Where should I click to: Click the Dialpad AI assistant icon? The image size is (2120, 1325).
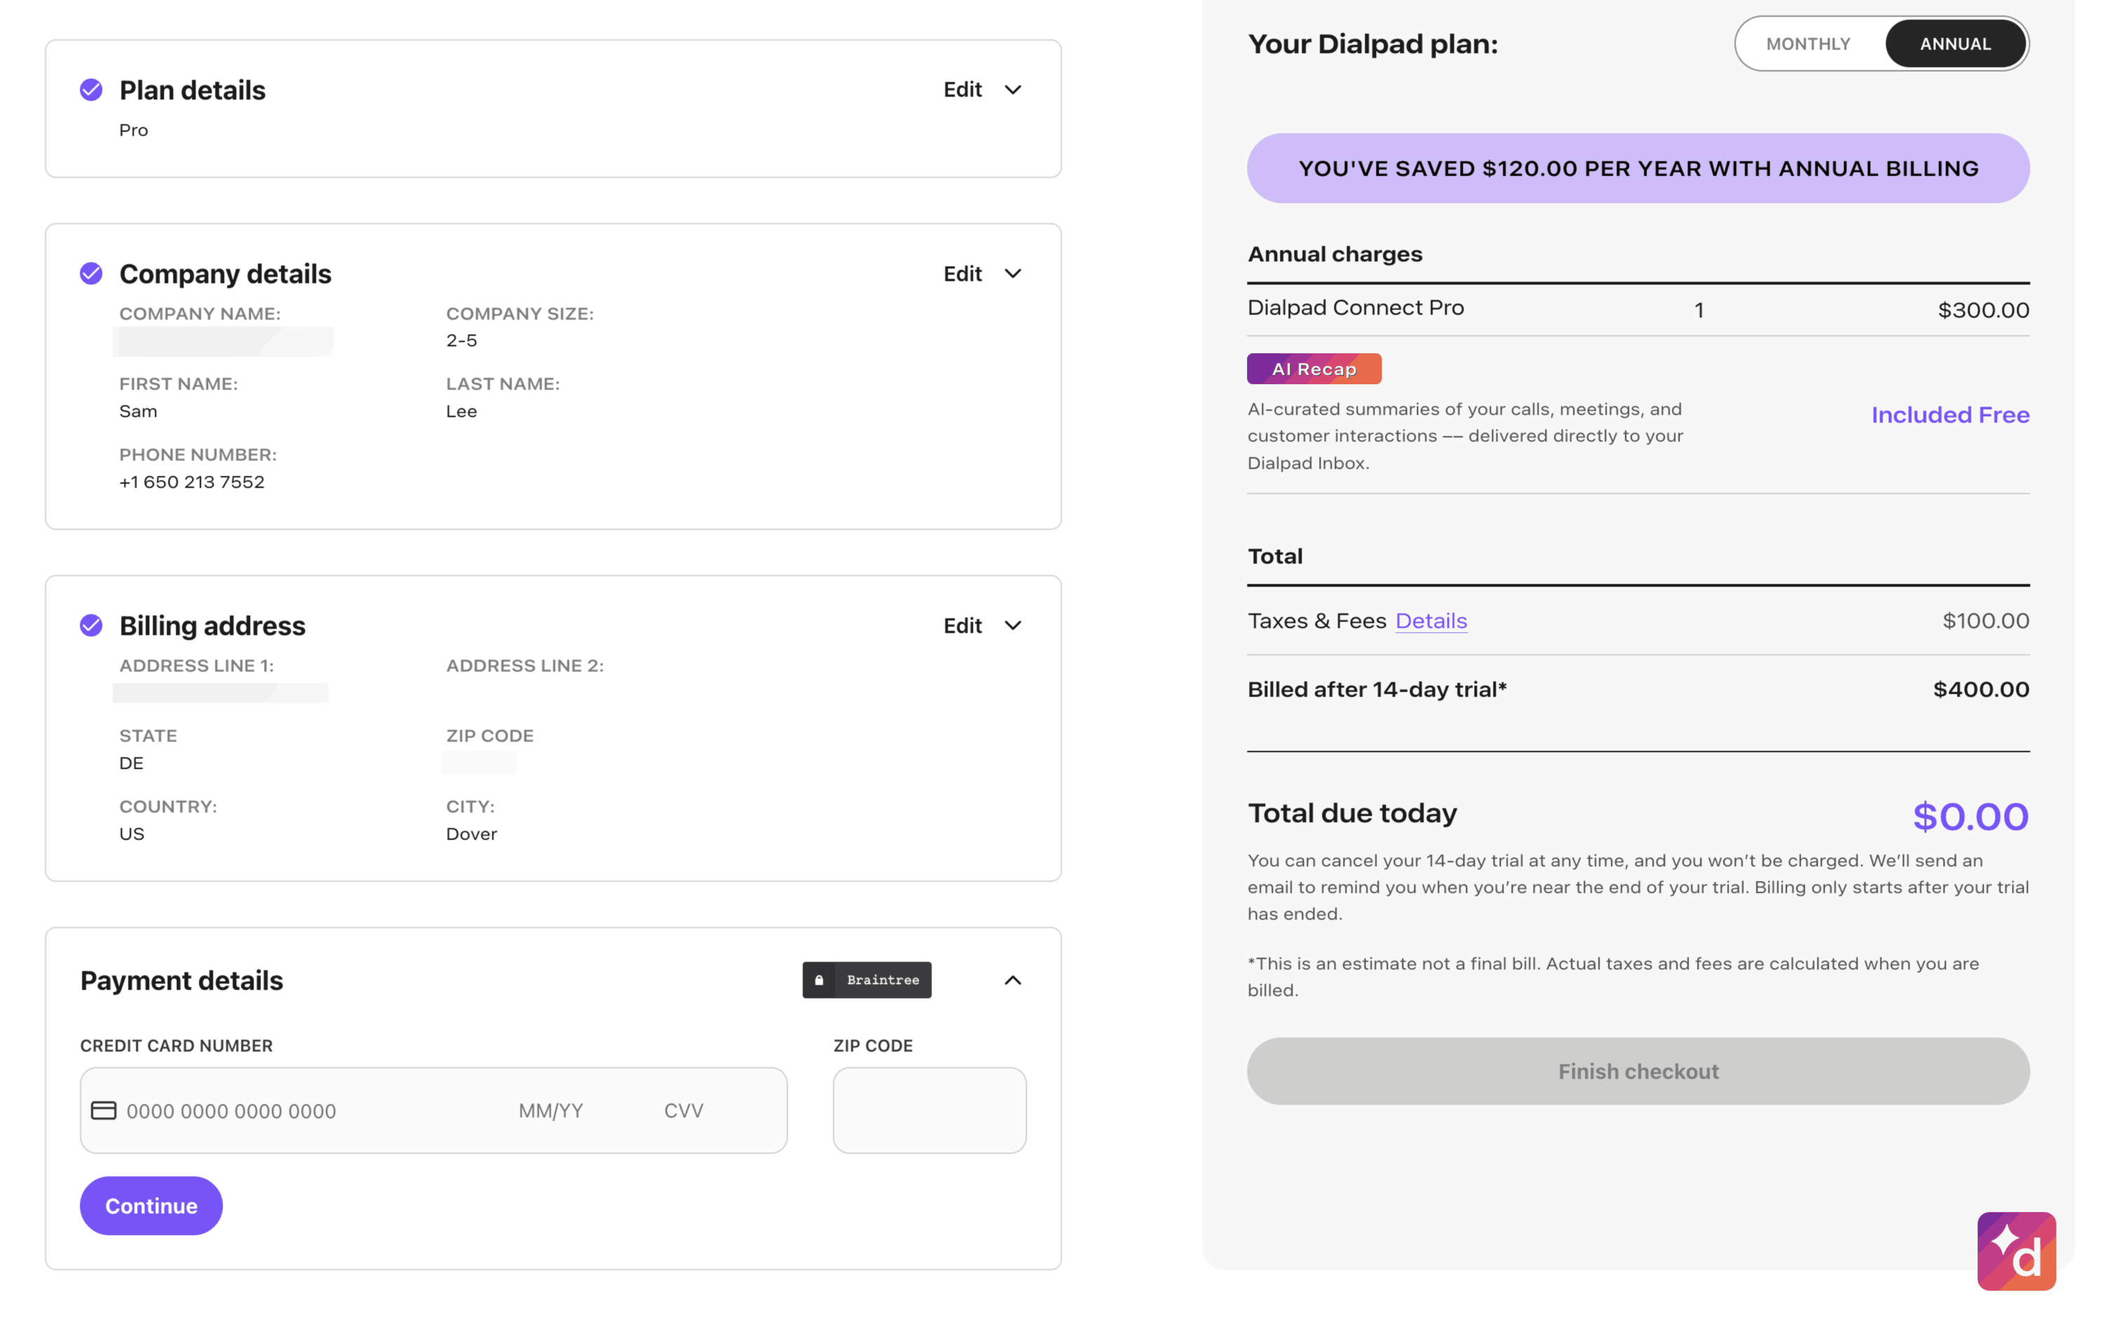2016,1251
